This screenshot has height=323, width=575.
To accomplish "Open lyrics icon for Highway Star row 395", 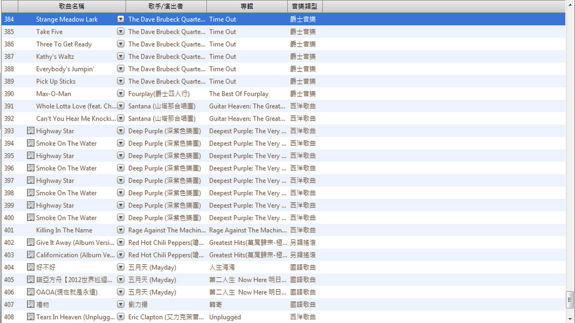I will point(31,156).
